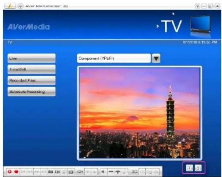Maximize the Aver MediaCenter window
The width and height of the screenshot is (222, 177).
pyautogui.click(x=211, y=6)
